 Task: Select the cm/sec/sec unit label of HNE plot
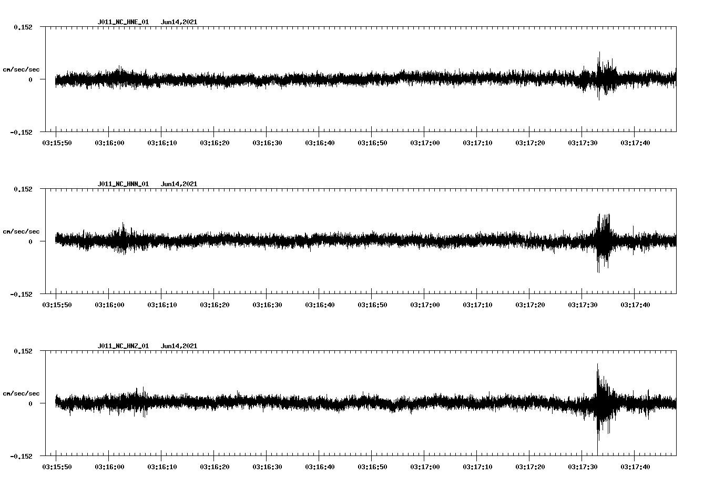tap(21, 69)
